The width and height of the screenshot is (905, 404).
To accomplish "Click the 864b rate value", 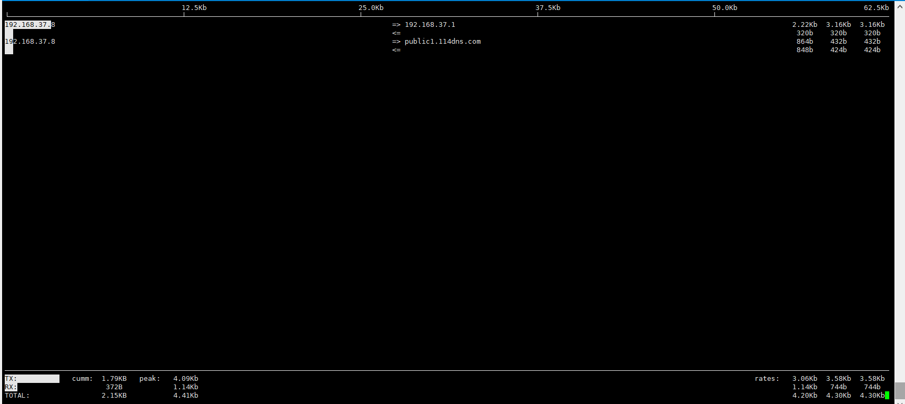I will coord(805,42).
